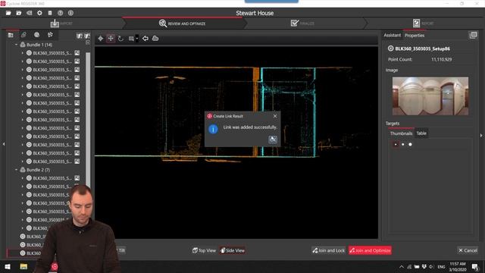Switch the viewer to Top View
This screenshot has height=273, width=485.
[204, 250]
